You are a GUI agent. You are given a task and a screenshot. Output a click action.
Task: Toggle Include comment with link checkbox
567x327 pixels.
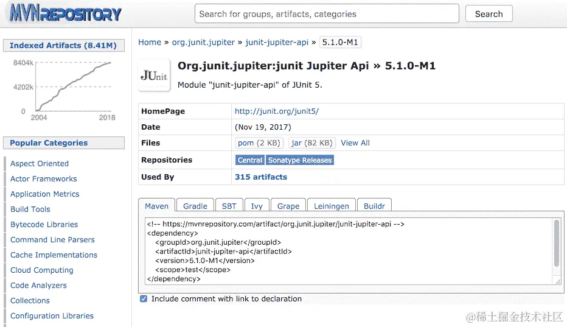pyautogui.click(x=144, y=299)
